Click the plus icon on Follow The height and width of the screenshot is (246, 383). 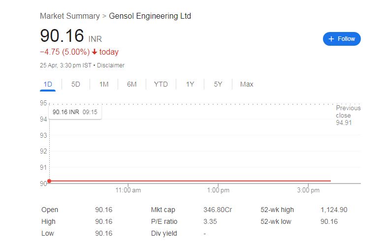(x=331, y=39)
